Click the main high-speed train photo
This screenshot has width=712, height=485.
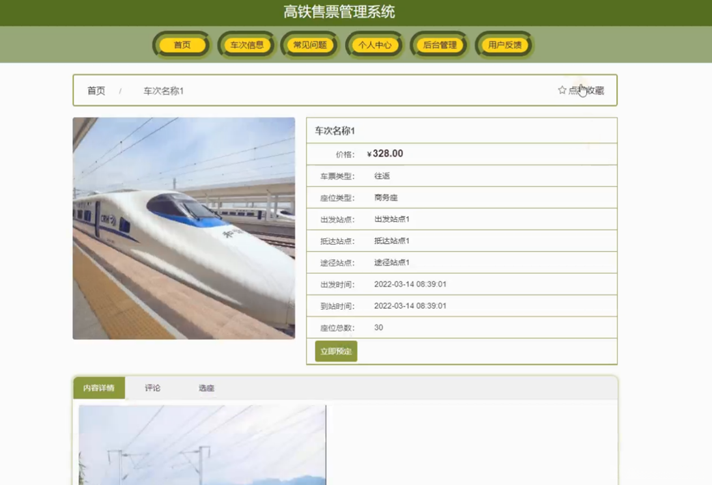point(184,229)
